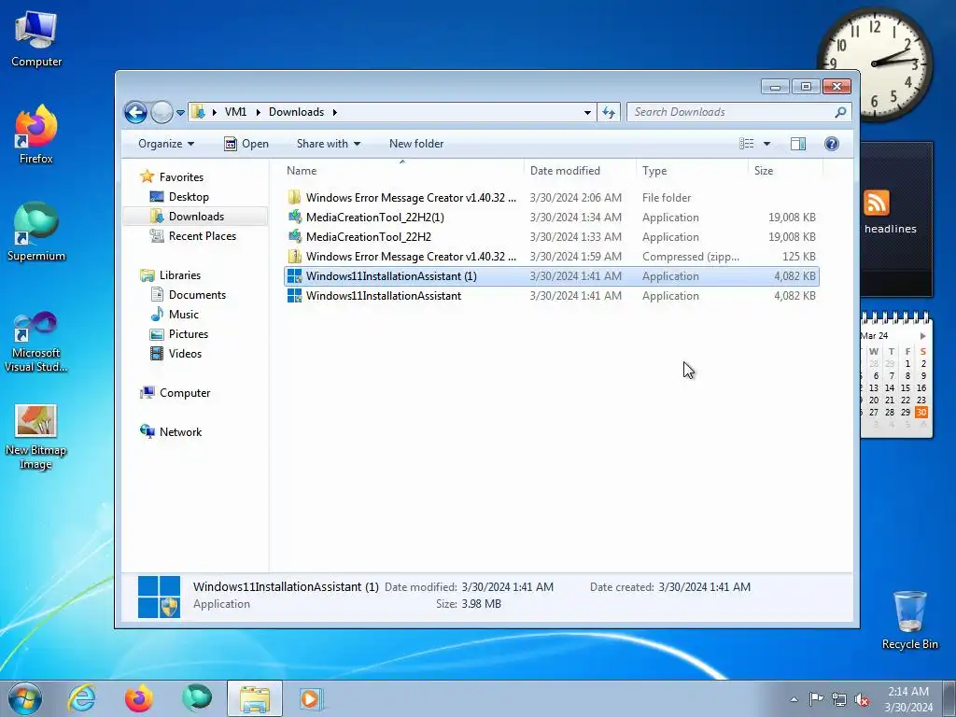The width and height of the screenshot is (956, 717).
Task: Click the Back navigation arrow in Explorer
Action: (x=135, y=112)
